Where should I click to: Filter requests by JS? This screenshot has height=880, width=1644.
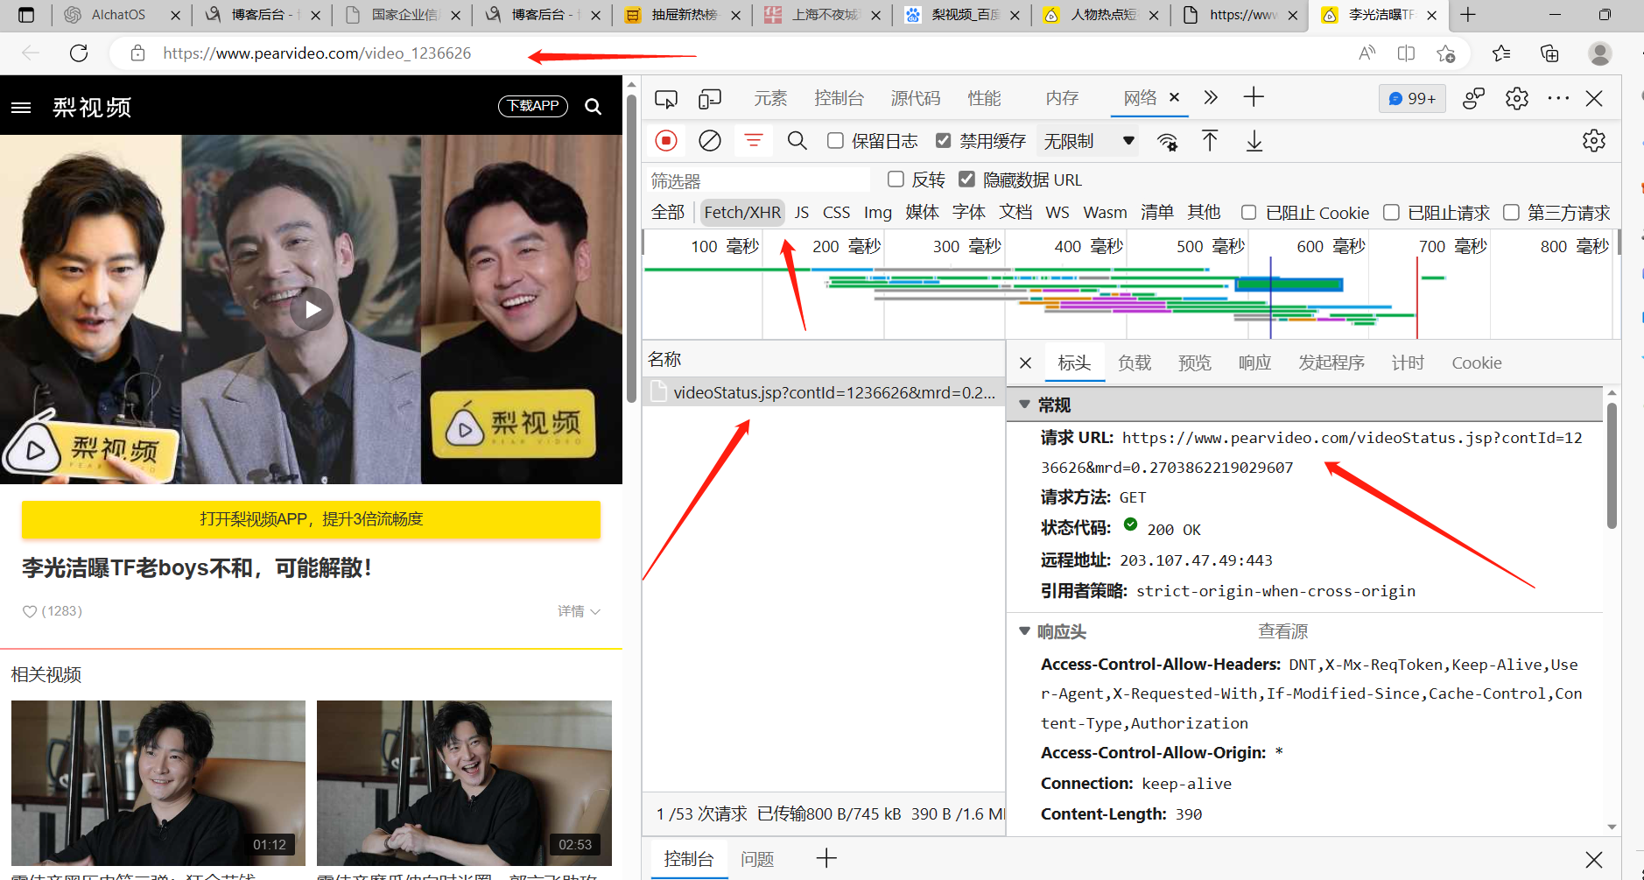click(802, 212)
